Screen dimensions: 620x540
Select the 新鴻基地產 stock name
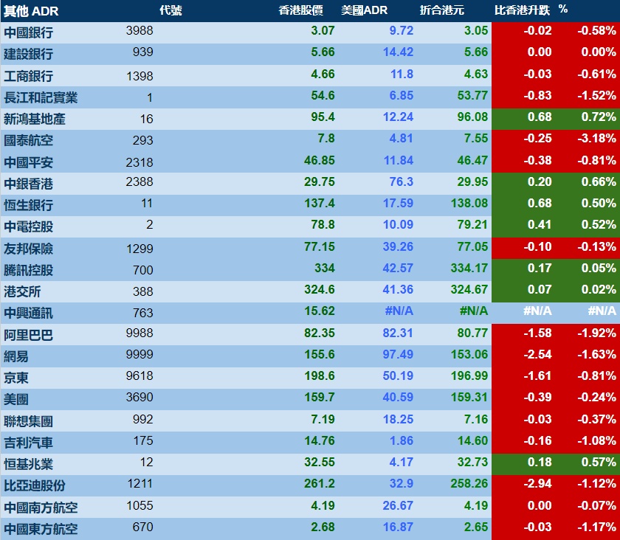tap(35, 119)
